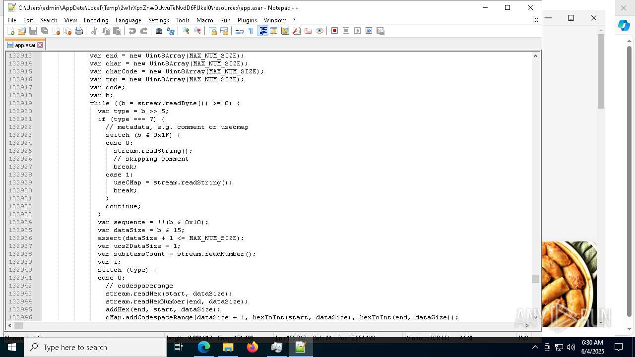Open the Define your language icon

[274, 31]
